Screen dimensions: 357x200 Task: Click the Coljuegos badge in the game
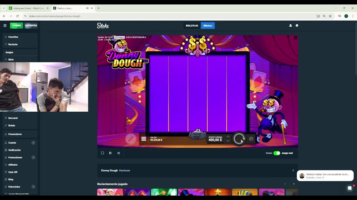[x=119, y=37]
